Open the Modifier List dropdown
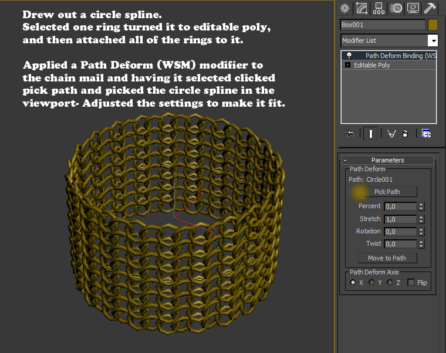Viewport: 446px width, 353px height. (x=433, y=40)
